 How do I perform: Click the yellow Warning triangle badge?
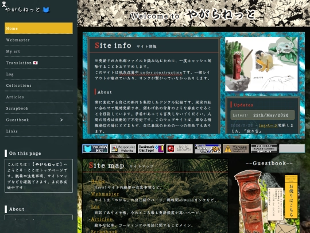[x=236, y=148]
